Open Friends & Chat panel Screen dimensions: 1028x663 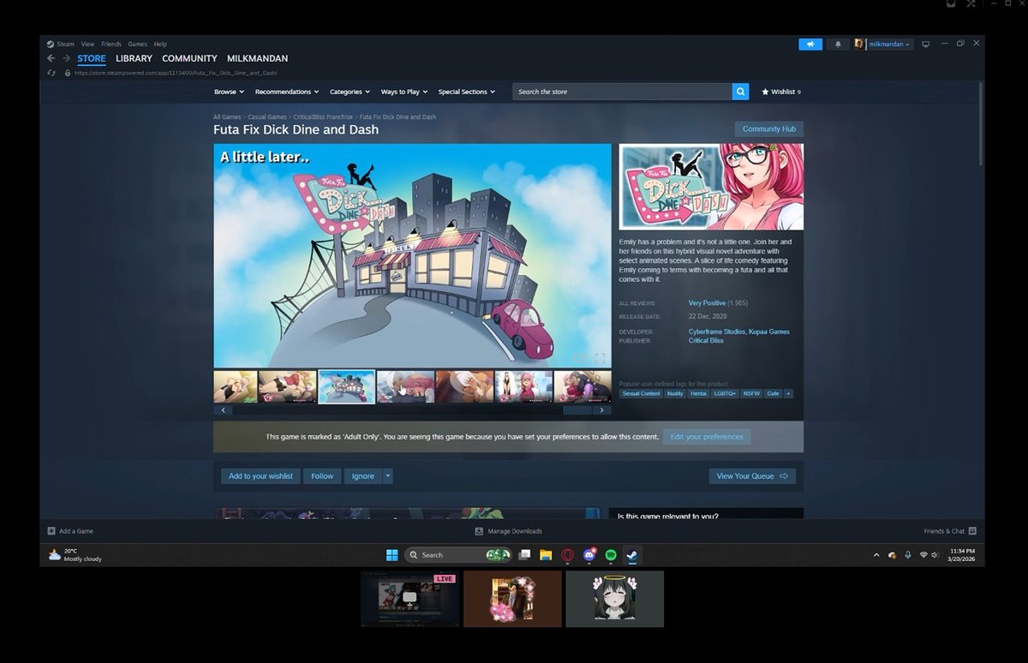pyautogui.click(x=949, y=531)
